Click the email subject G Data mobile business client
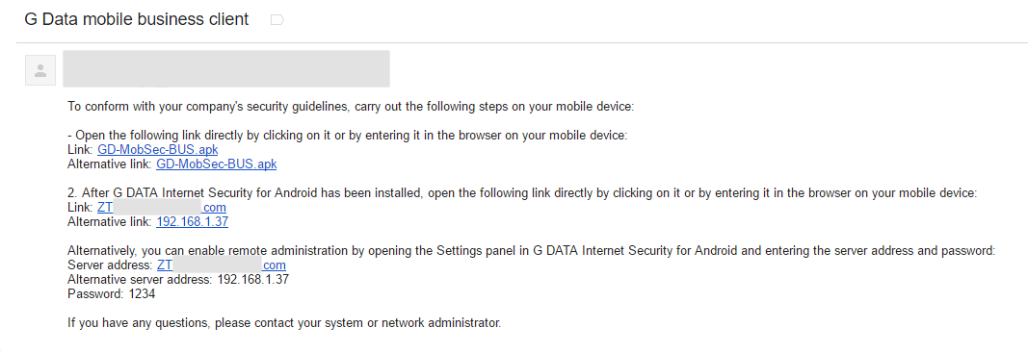 pos(137,19)
